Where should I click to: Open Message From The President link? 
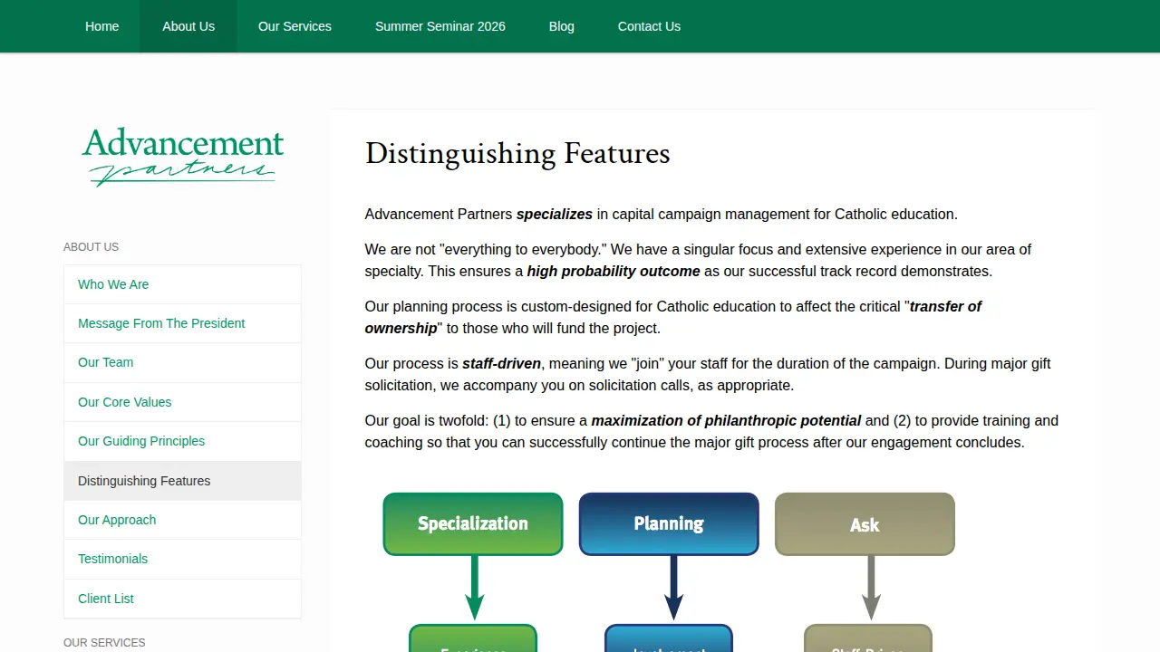coord(182,323)
